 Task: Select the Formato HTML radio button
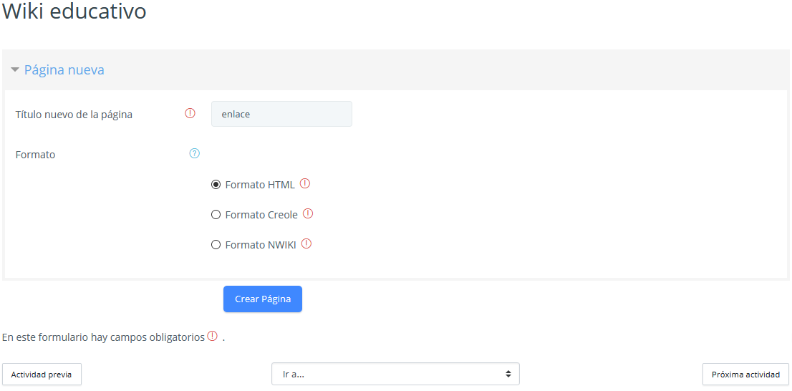(x=216, y=185)
